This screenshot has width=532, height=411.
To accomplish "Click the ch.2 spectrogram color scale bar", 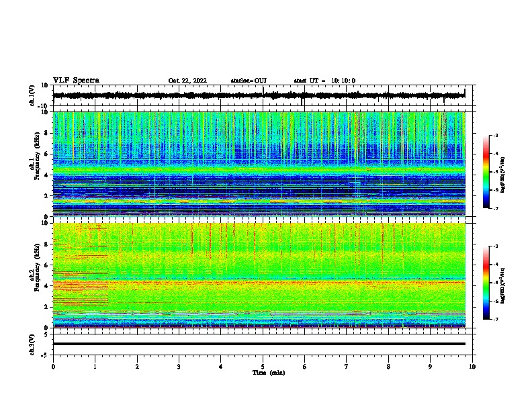I will [x=486, y=283].
